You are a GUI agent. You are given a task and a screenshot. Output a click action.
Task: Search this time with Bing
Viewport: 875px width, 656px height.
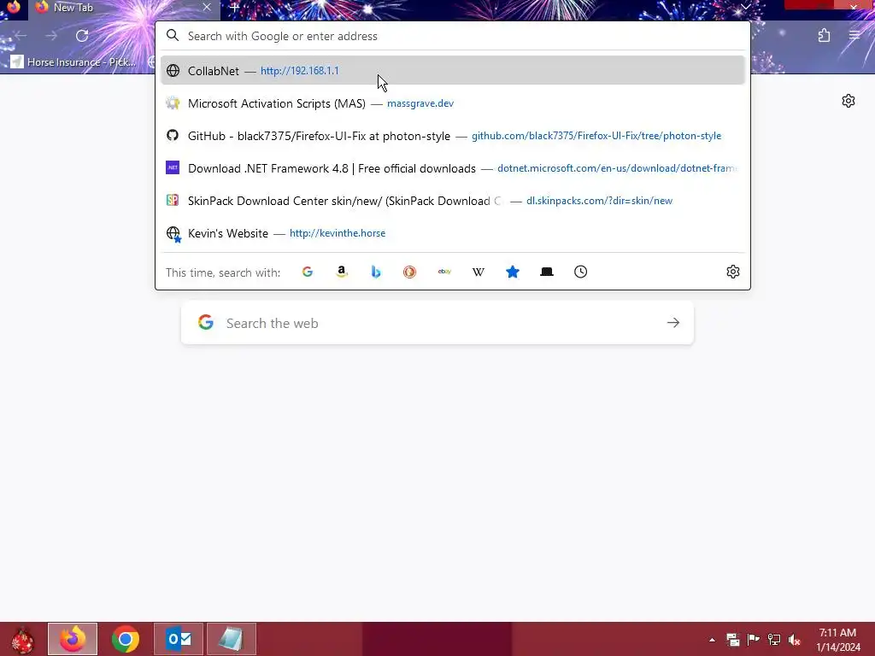[x=376, y=272]
